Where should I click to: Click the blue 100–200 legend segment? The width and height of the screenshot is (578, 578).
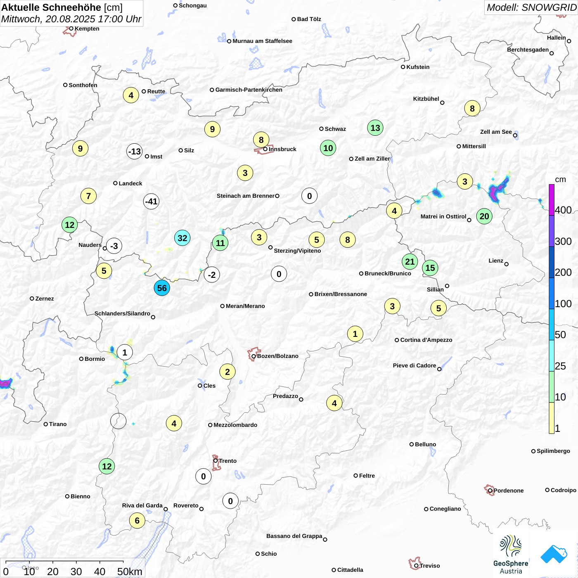coord(552,294)
